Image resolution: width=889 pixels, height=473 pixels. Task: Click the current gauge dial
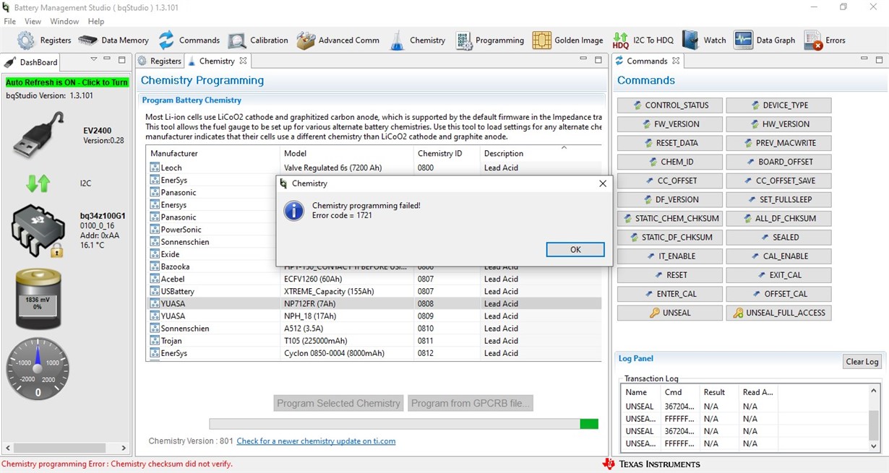38,369
